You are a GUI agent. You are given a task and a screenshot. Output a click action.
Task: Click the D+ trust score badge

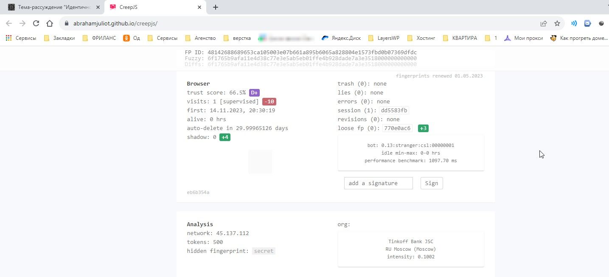pyautogui.click(x=254, y=93)
